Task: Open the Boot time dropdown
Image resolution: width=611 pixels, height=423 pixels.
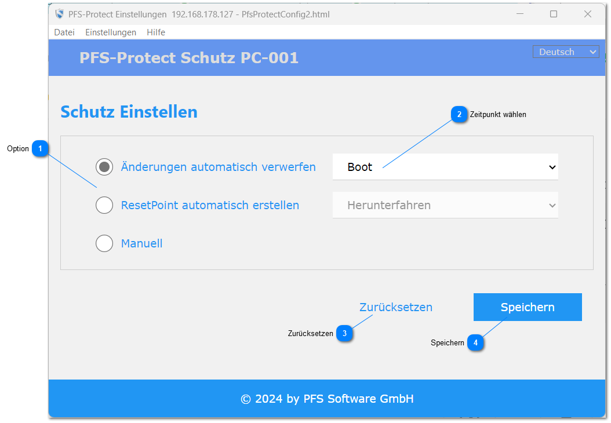Action: [445, 167]
